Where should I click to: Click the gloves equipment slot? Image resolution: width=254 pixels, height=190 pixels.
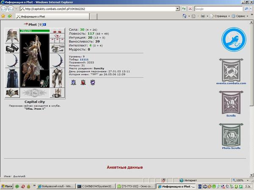click(x=57, y=48)
